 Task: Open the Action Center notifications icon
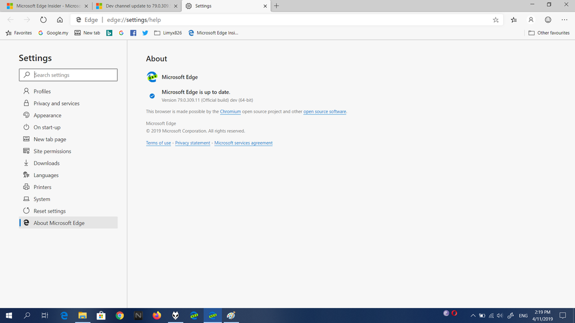point(562,316)
